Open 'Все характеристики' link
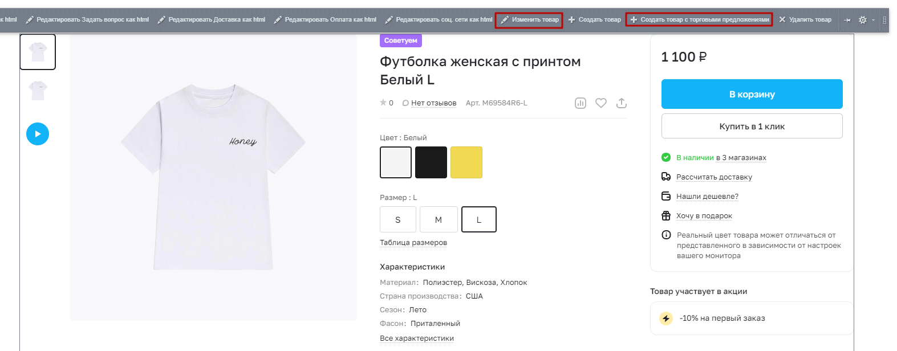897x351 pixels. pyautogui.click(x=417, y=338)
